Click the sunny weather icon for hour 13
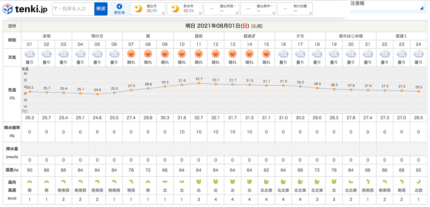This screenshot has height=207, width=430. point(232,54)
